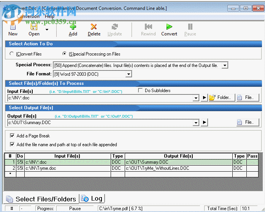Screen dimensions: 265x212
Task: Toggle the Do Subfolders checkbox
Action: [x=140, y=90]
